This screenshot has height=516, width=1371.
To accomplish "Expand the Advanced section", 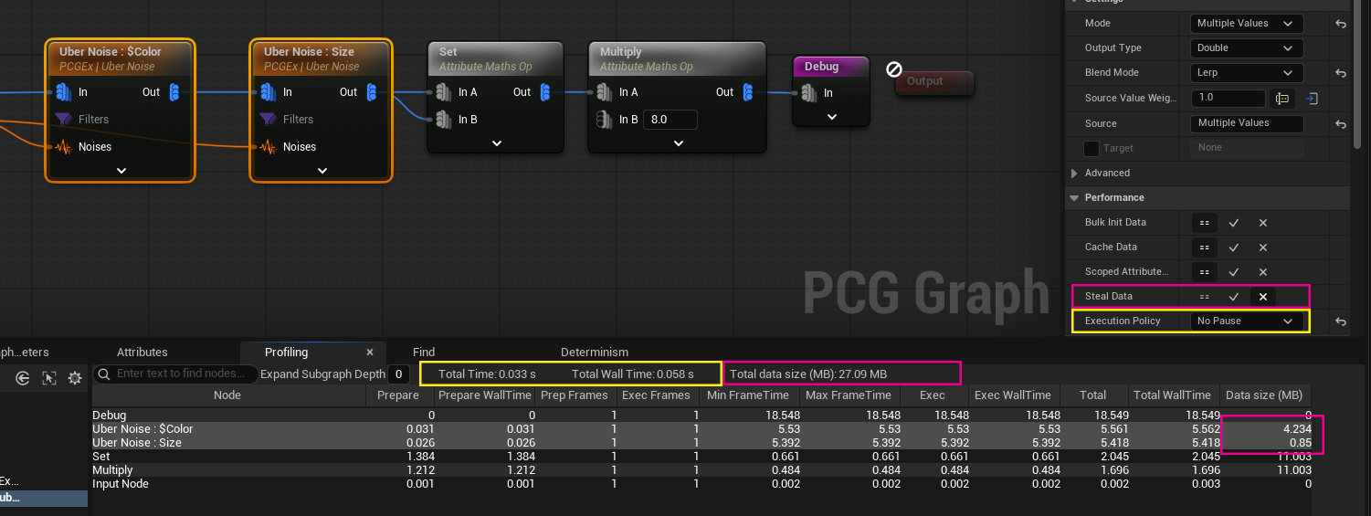I will (x=1074, y=173).
